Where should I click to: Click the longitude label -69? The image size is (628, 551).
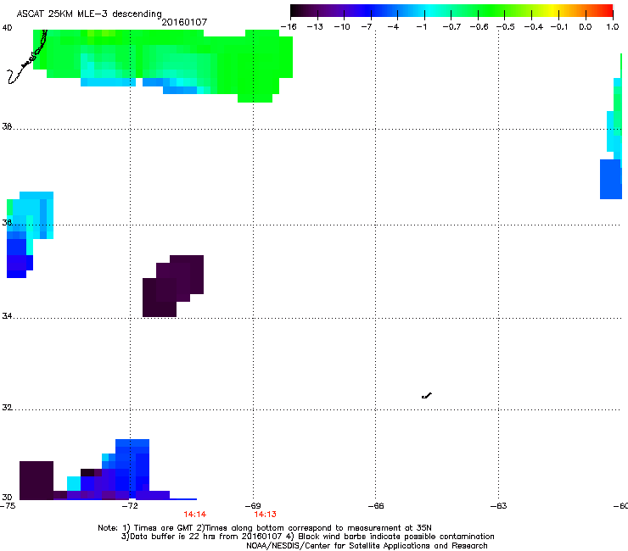pos(253,506)
